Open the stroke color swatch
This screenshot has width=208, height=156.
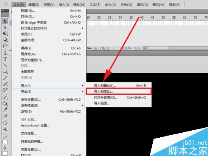5,142
